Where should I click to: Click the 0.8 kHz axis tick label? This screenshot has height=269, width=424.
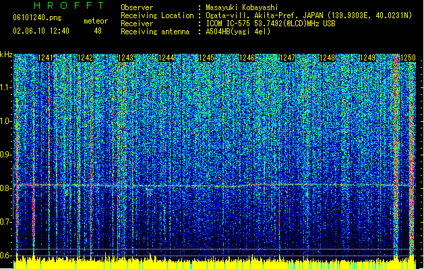click(6, 188)
